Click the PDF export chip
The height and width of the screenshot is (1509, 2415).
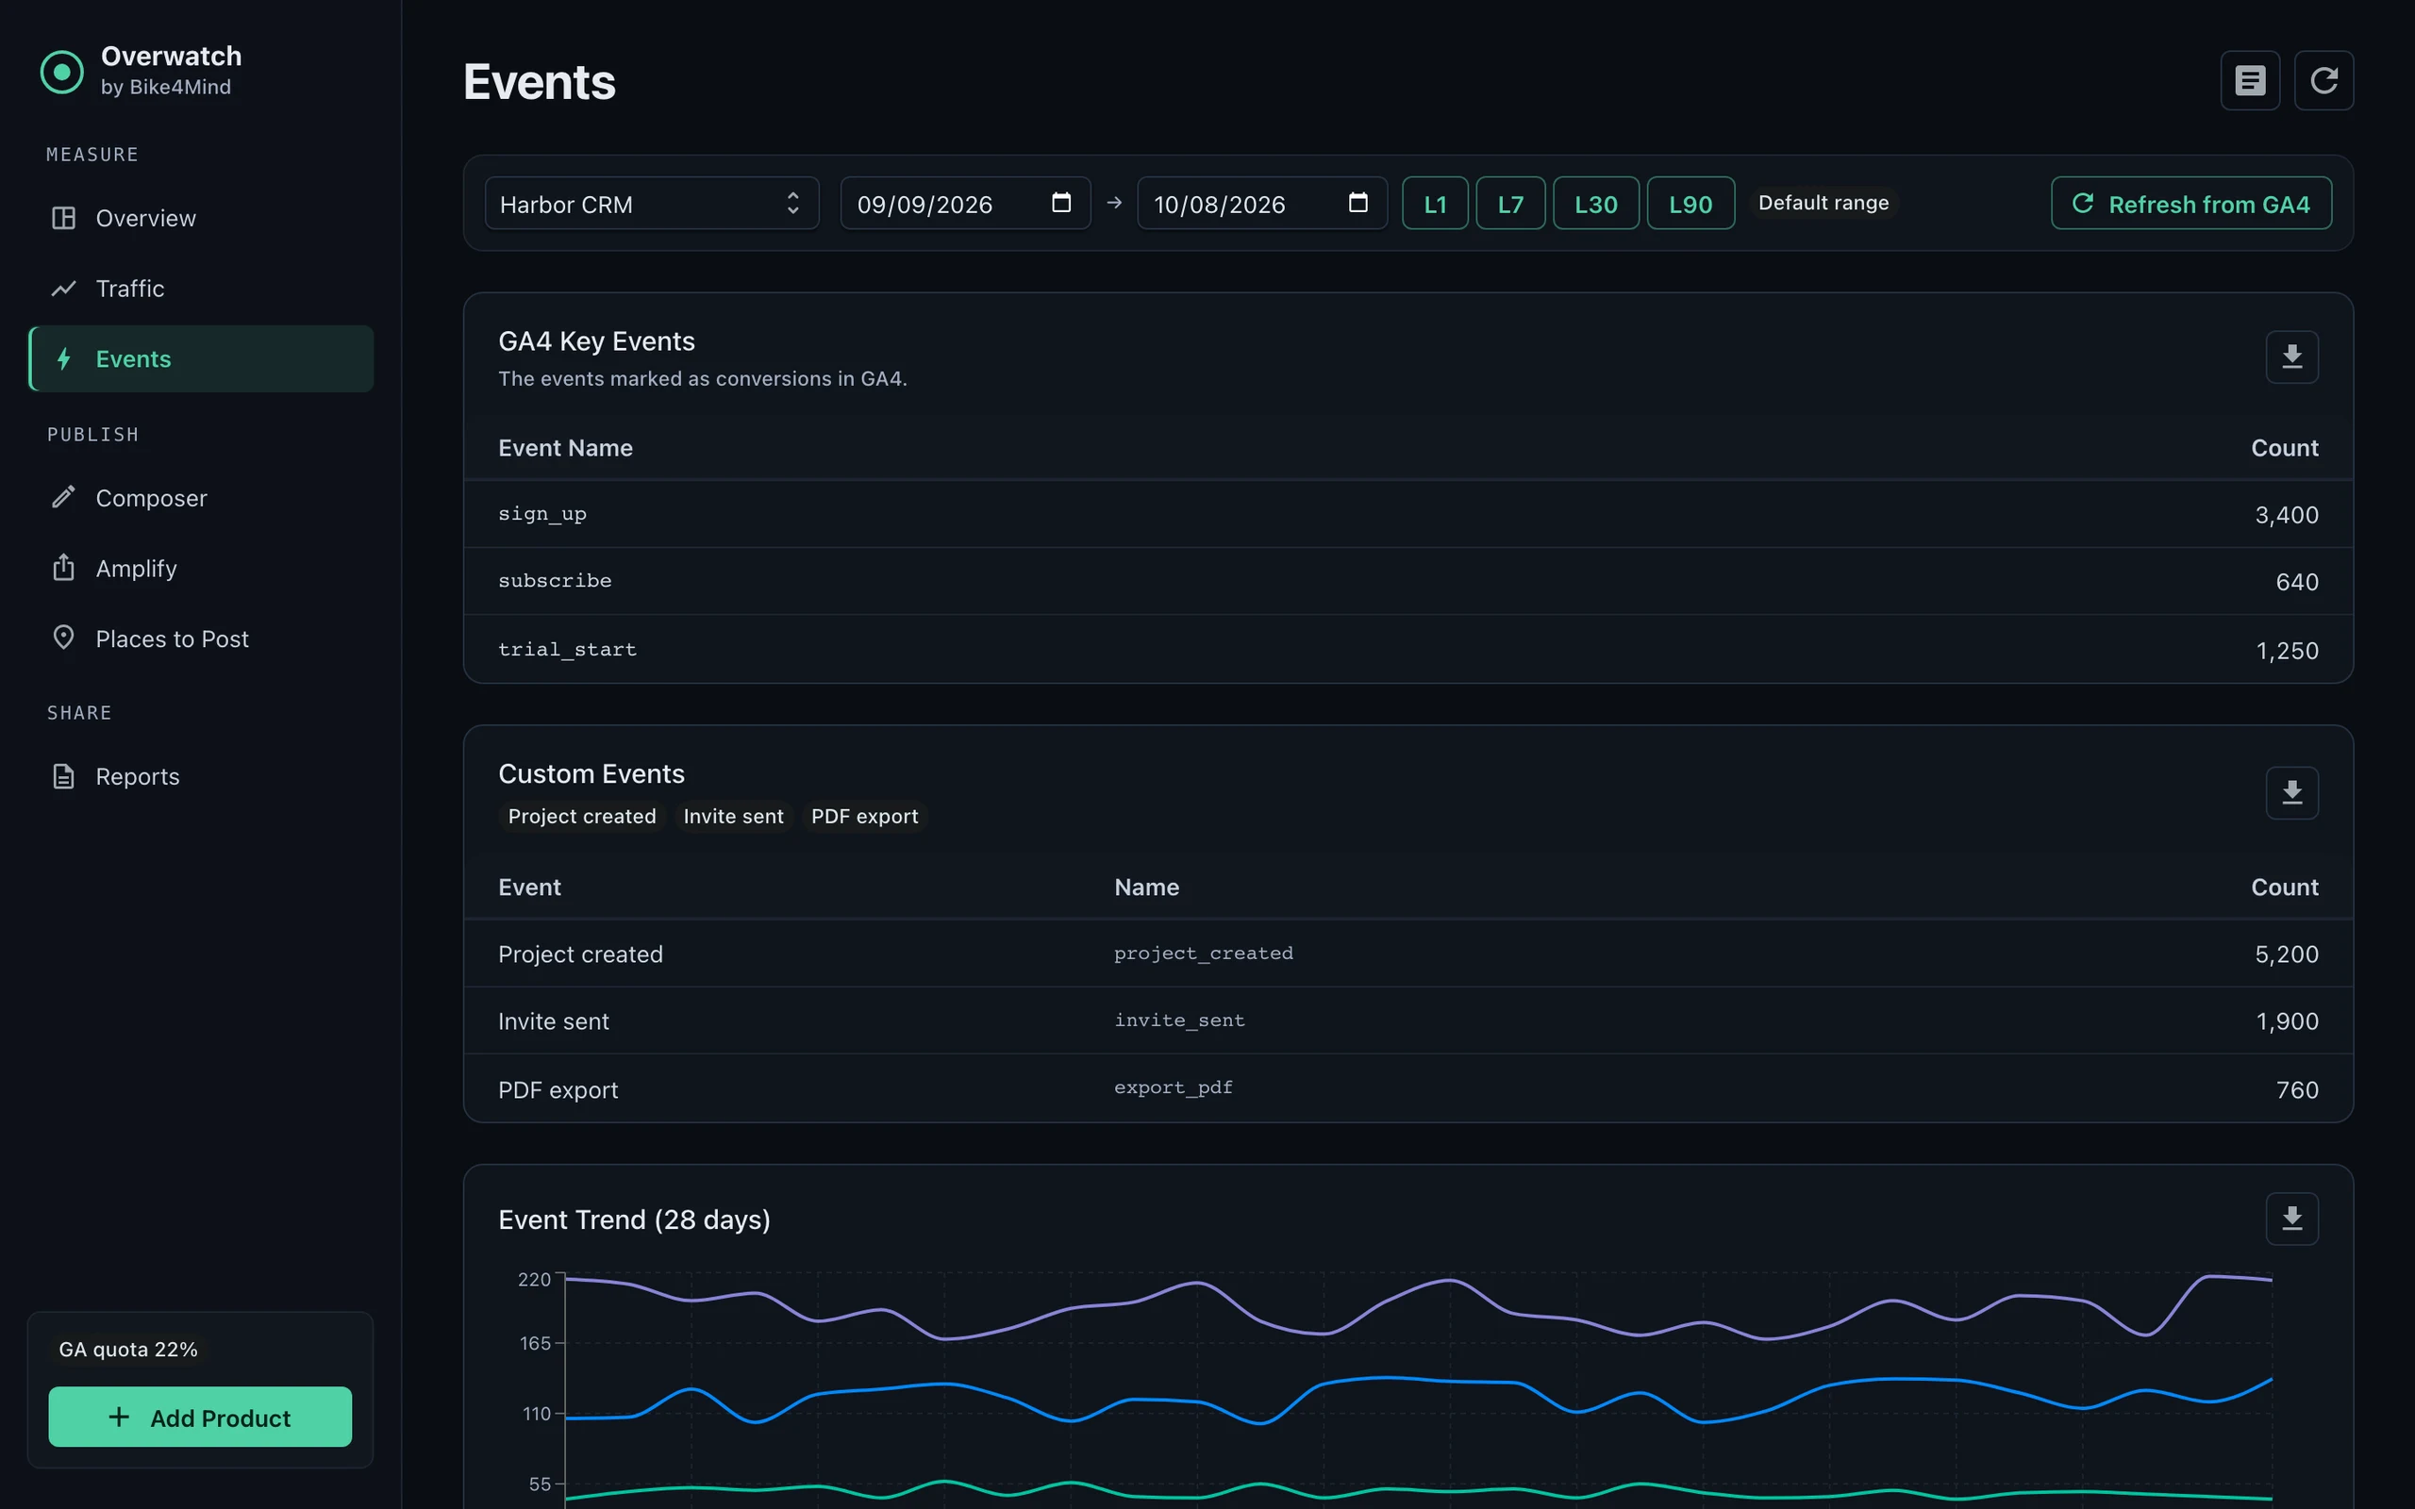pyautogui.click(x=864, y=817)
